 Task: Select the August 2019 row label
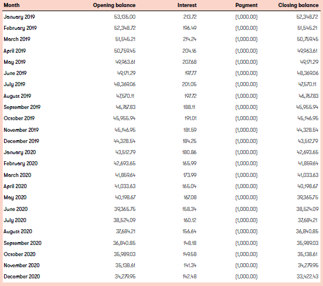[x=18, y=96]
